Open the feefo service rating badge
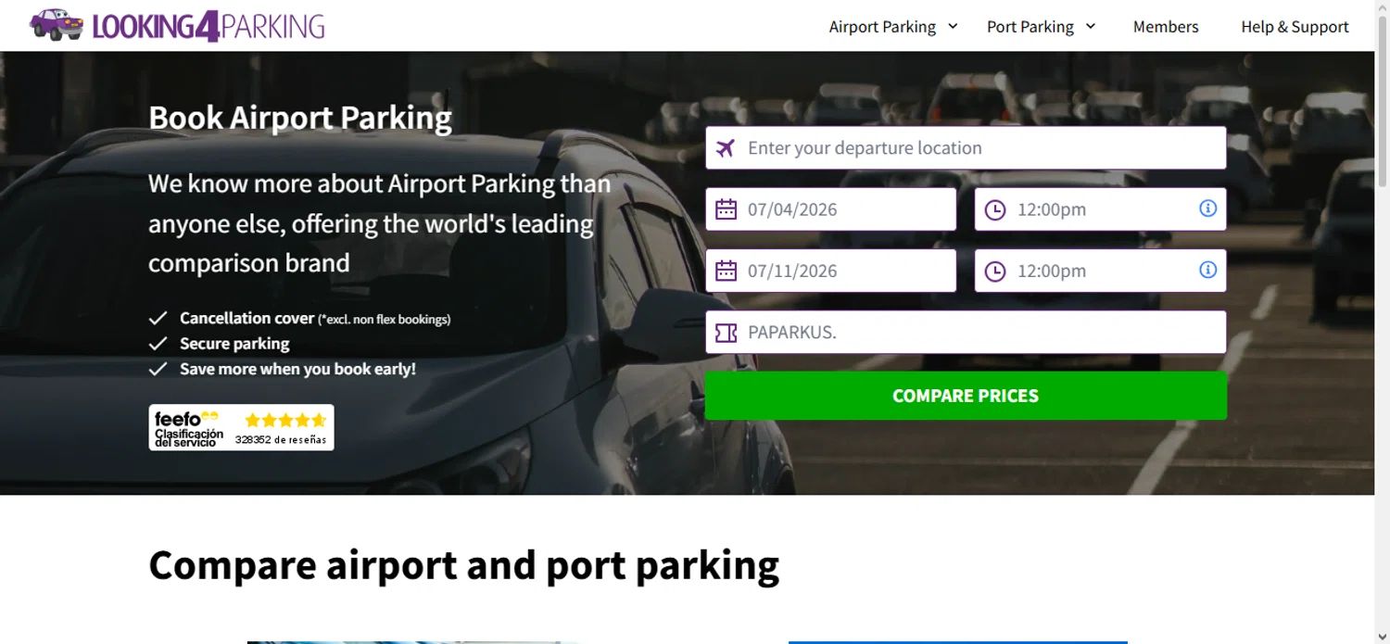The width and height of the screenshot is (1390, 644). (x=241, y=427)
